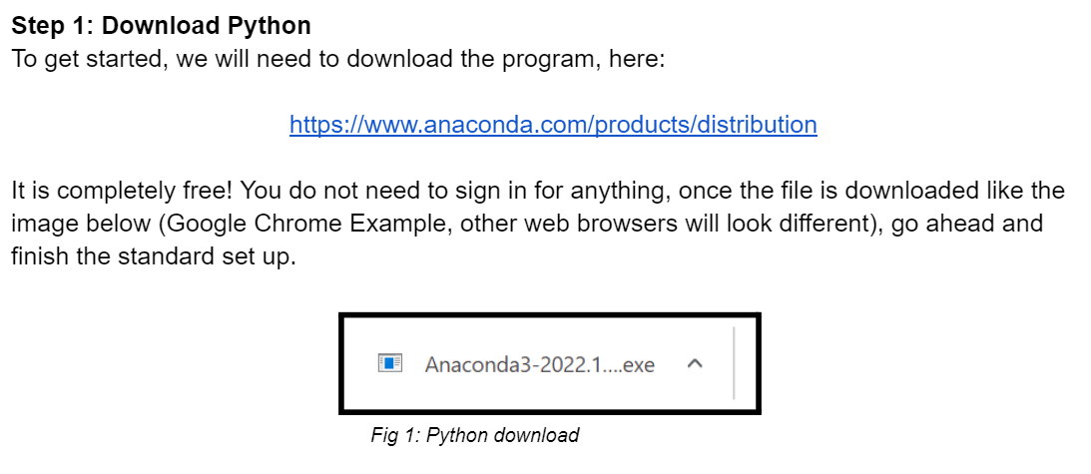Click the Python download figure image
The image size is (1091, 474).
pyautogui.click(x=550, y=363)
